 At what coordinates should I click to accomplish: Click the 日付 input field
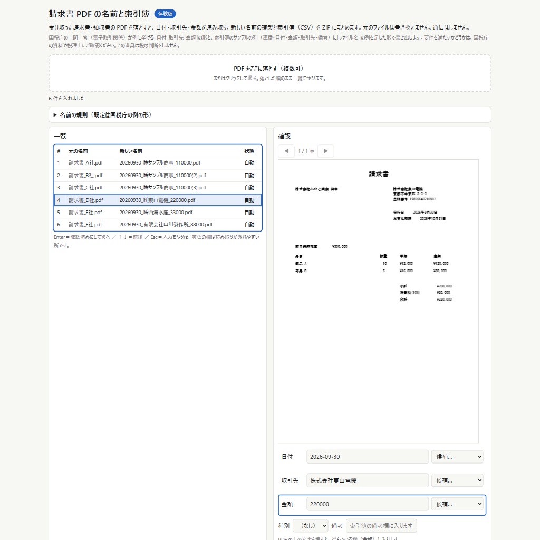tap(368, 457)
